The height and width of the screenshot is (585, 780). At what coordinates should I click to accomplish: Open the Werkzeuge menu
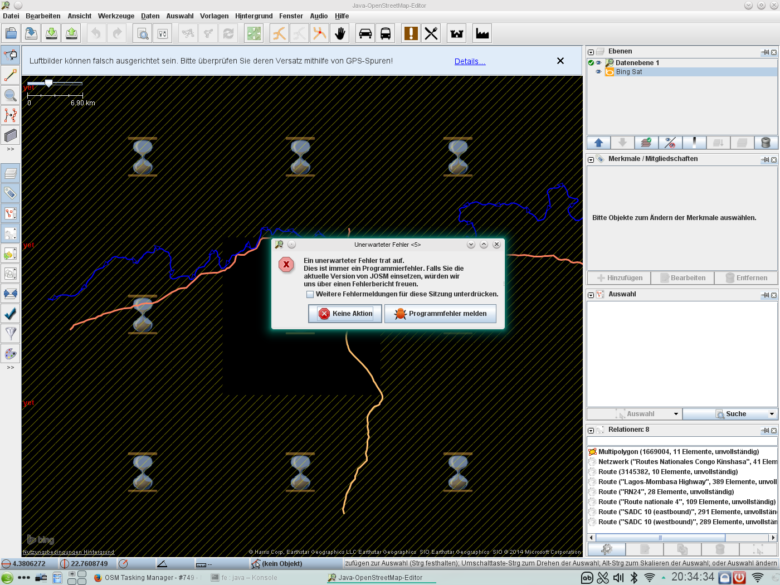pyautogui.click(x=116, y=16)
